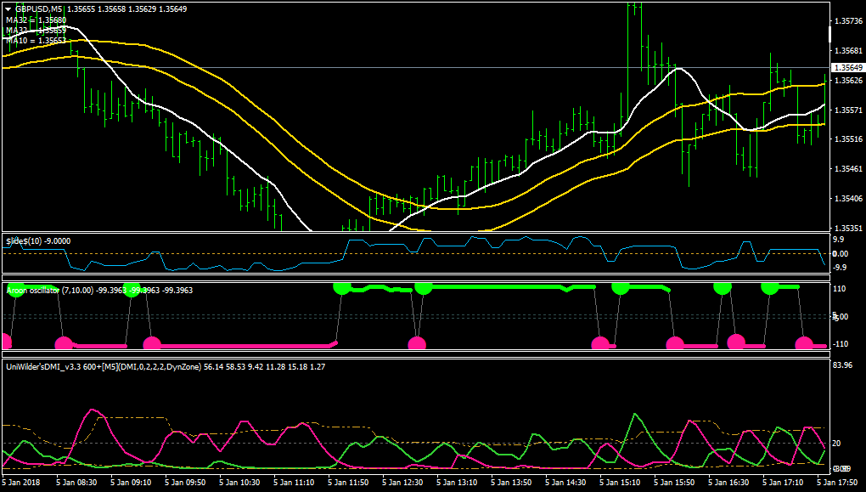Click the GBPUSD,M5 chart title text
The image size is (866, 492).
click(39, 8)
